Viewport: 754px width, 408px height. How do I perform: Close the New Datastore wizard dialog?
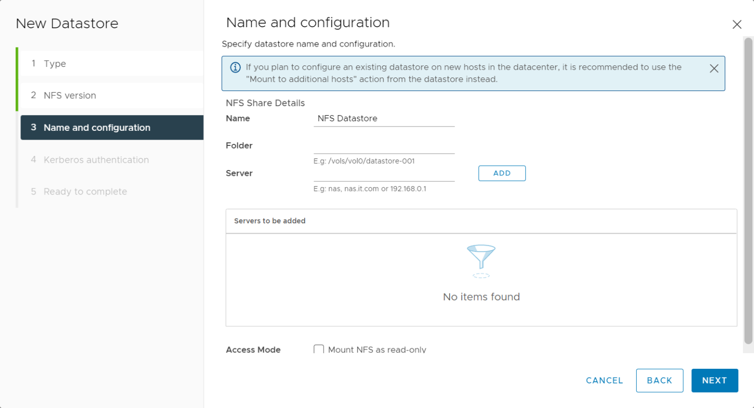pyautogui.click(x=737, y=24)
